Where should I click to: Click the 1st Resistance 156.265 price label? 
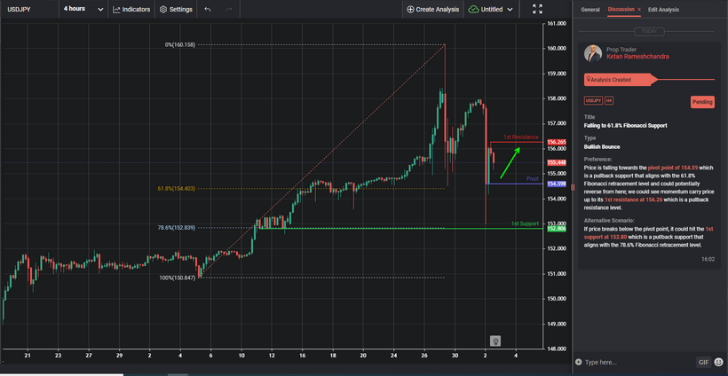point(557,142)
